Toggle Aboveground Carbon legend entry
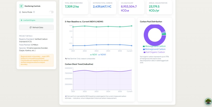 click(154, 46)
